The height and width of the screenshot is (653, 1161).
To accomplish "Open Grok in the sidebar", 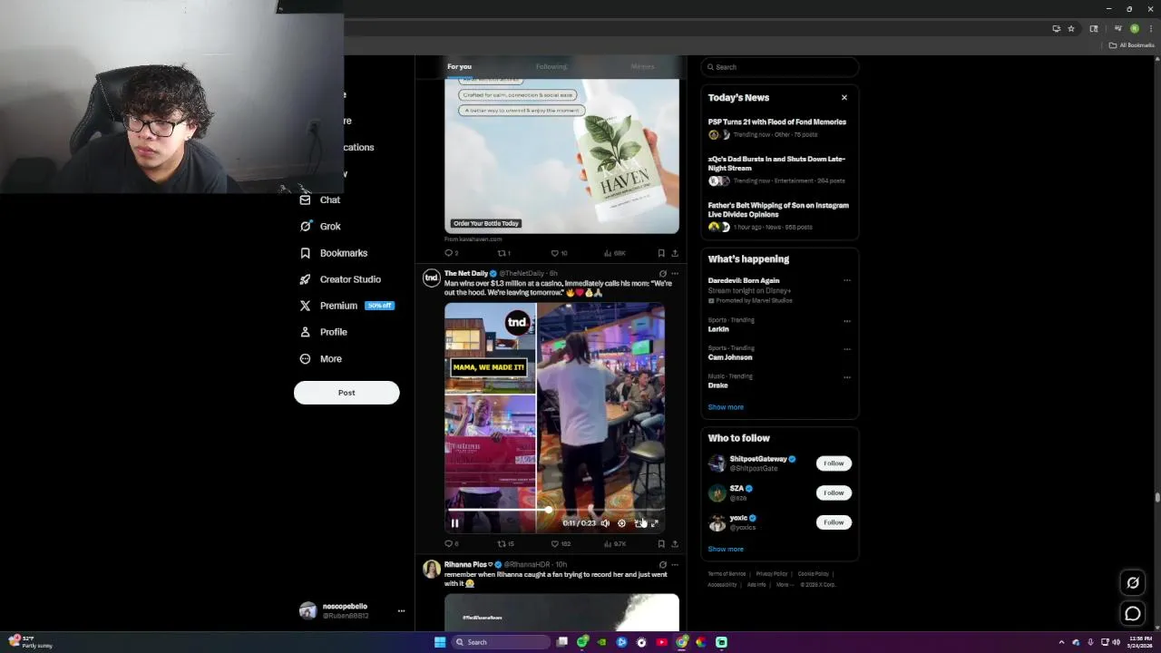I will click(x=320, y=226).
